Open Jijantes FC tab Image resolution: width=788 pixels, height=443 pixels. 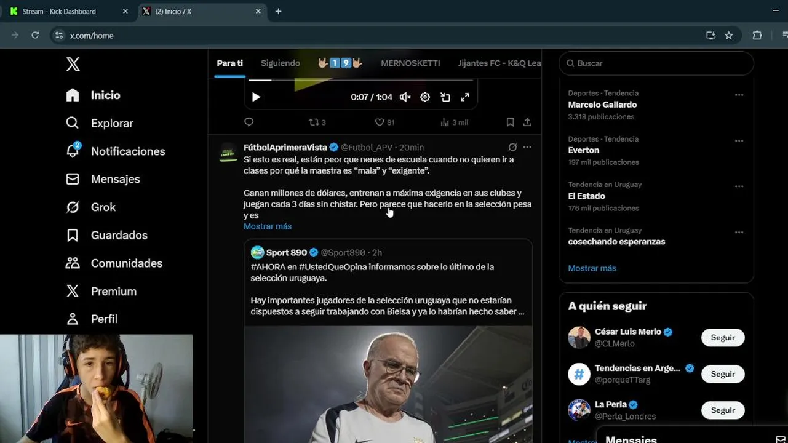pos(499,63)
